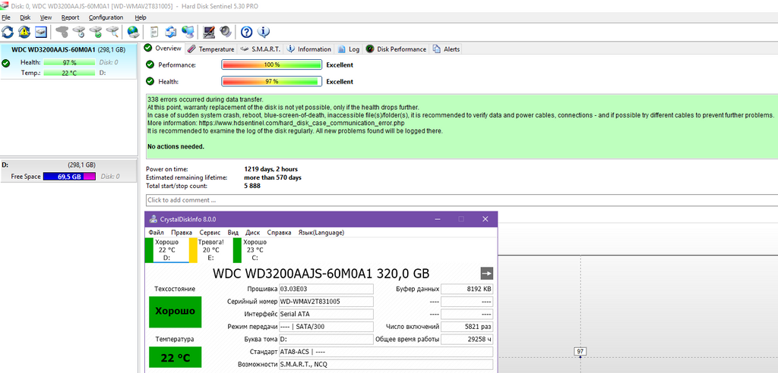Click the globe with monitor network icon
This screenshot has width=778, height=373.
188,32
